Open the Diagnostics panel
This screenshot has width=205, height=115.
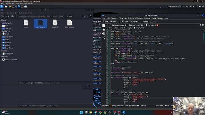[115, 106]
